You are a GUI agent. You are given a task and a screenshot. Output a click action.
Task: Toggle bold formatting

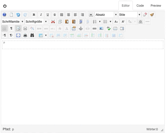[x=34, y=15]
